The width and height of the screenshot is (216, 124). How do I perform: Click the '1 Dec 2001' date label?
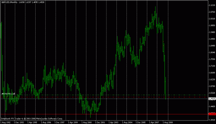coord(100,122)
